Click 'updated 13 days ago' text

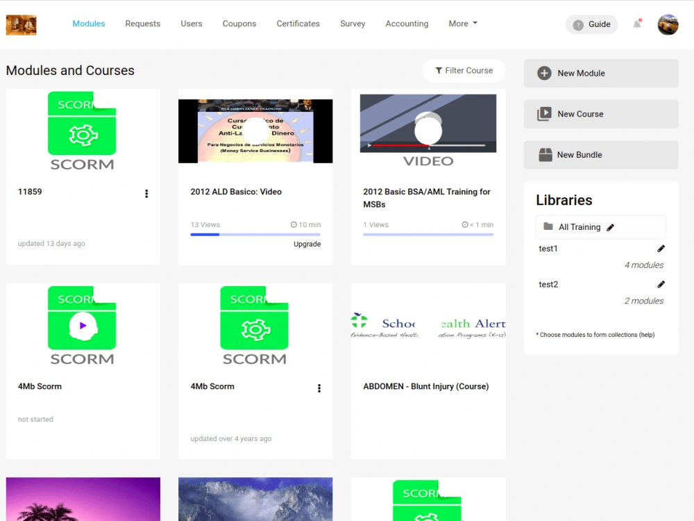51,243
